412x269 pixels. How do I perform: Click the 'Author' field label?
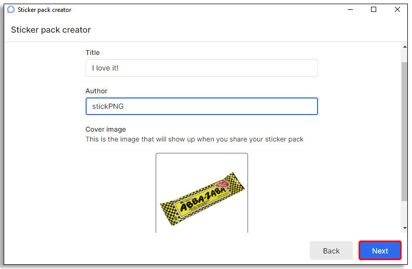click(97, 91)
